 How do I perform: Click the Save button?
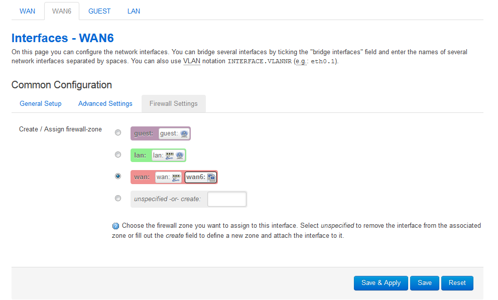[425, 283]
